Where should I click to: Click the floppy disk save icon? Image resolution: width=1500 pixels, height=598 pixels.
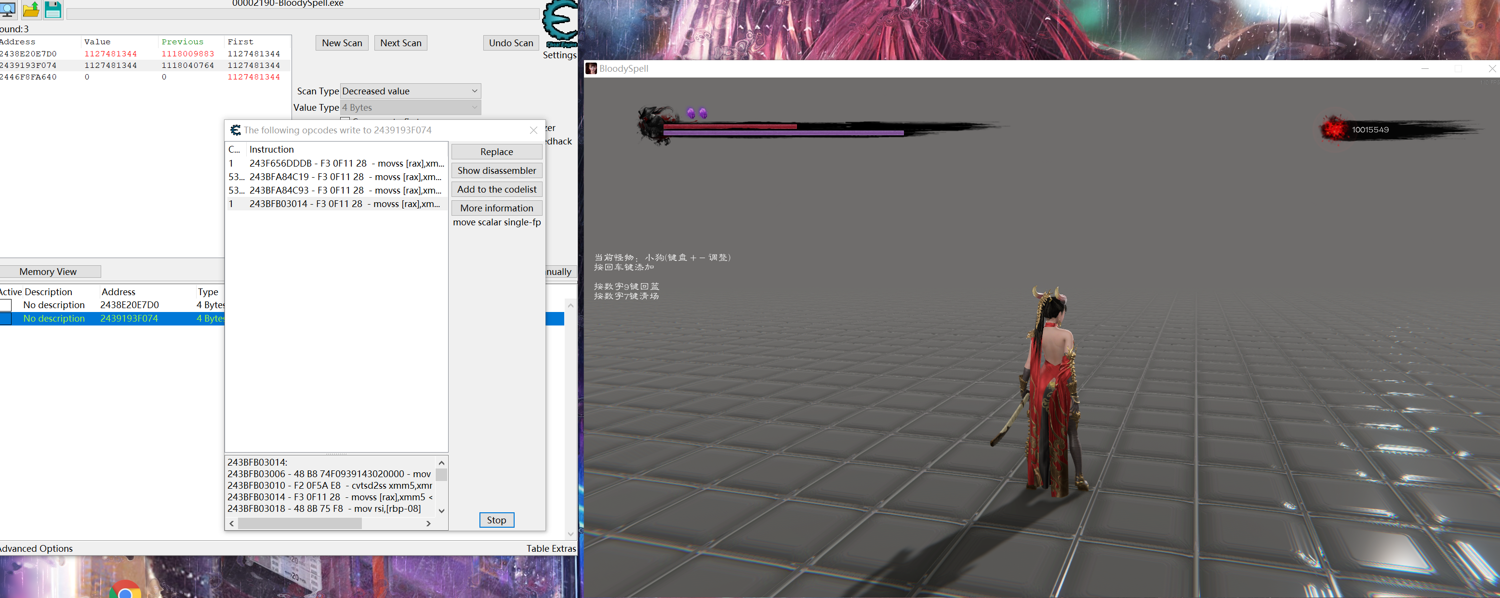click(x=53, y=9)
